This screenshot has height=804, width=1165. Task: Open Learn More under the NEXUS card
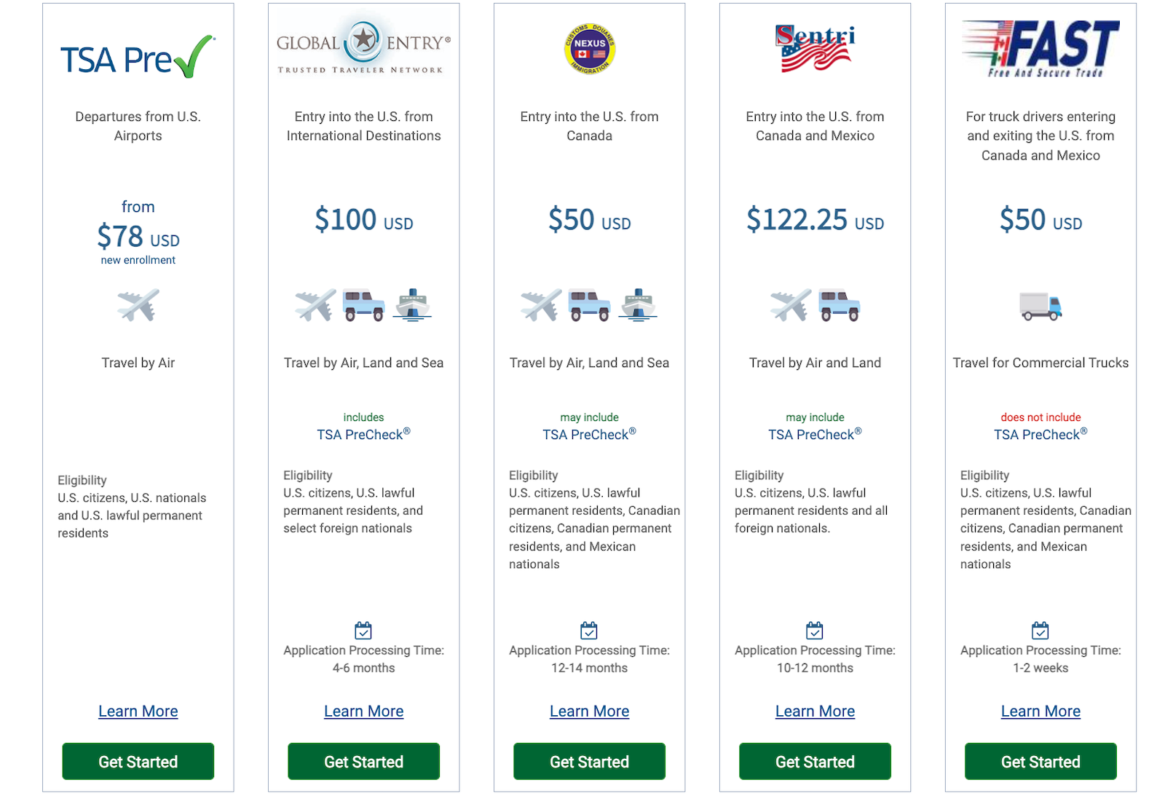point(590,712)
